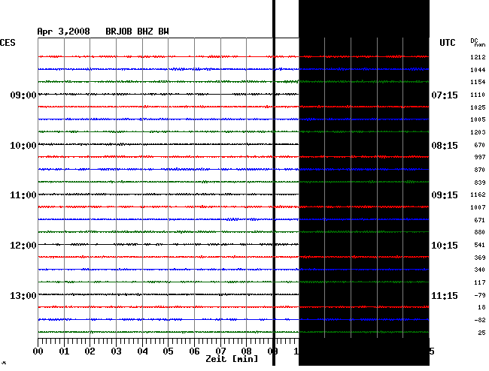Click the UTC time label "07:15"
The width and height of the screenshot is (489, 371).
point(445,95)
